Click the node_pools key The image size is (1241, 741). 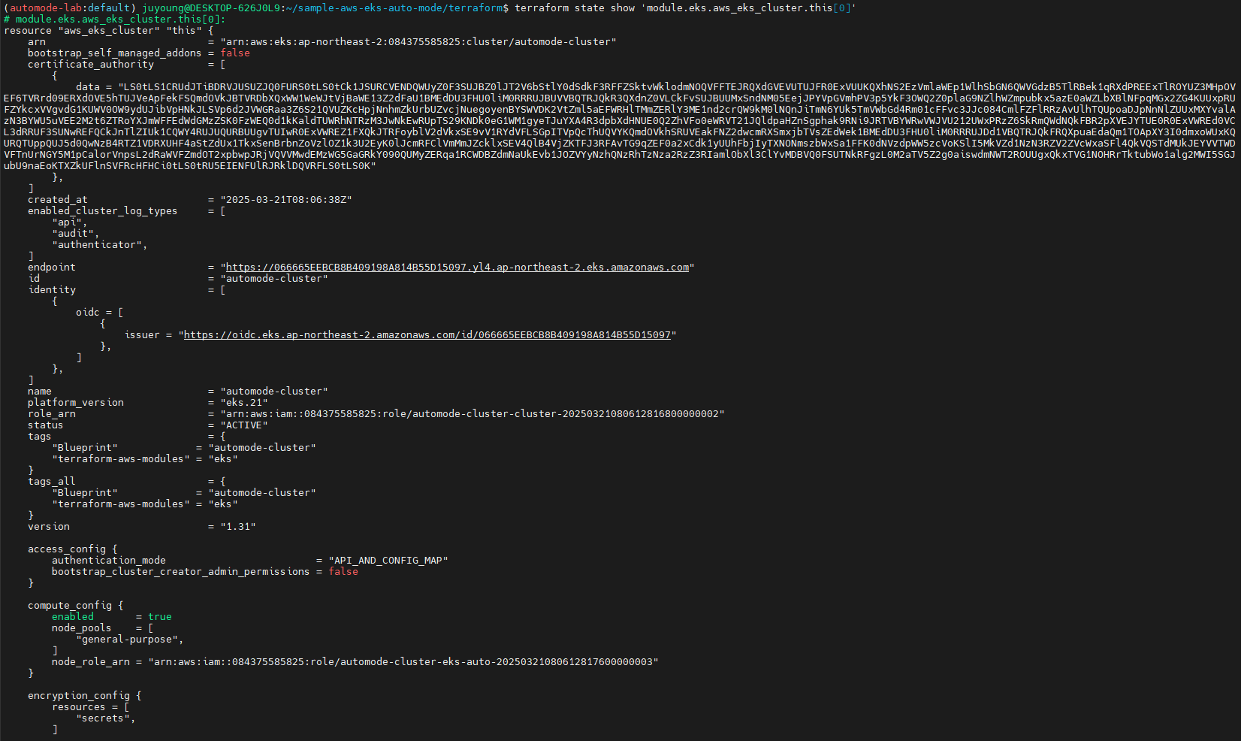[82, 628]
